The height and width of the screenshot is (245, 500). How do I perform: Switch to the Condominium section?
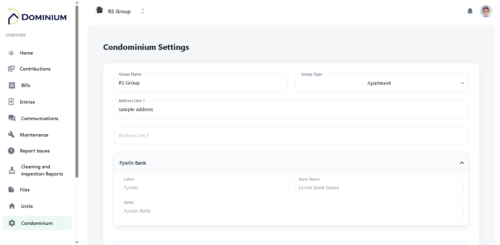tap(37, 223)
